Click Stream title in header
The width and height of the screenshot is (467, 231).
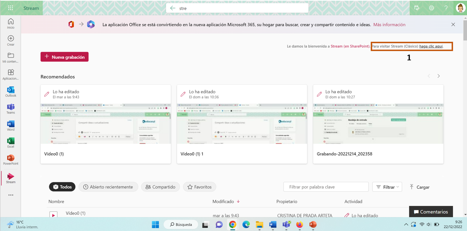(31, 8)
